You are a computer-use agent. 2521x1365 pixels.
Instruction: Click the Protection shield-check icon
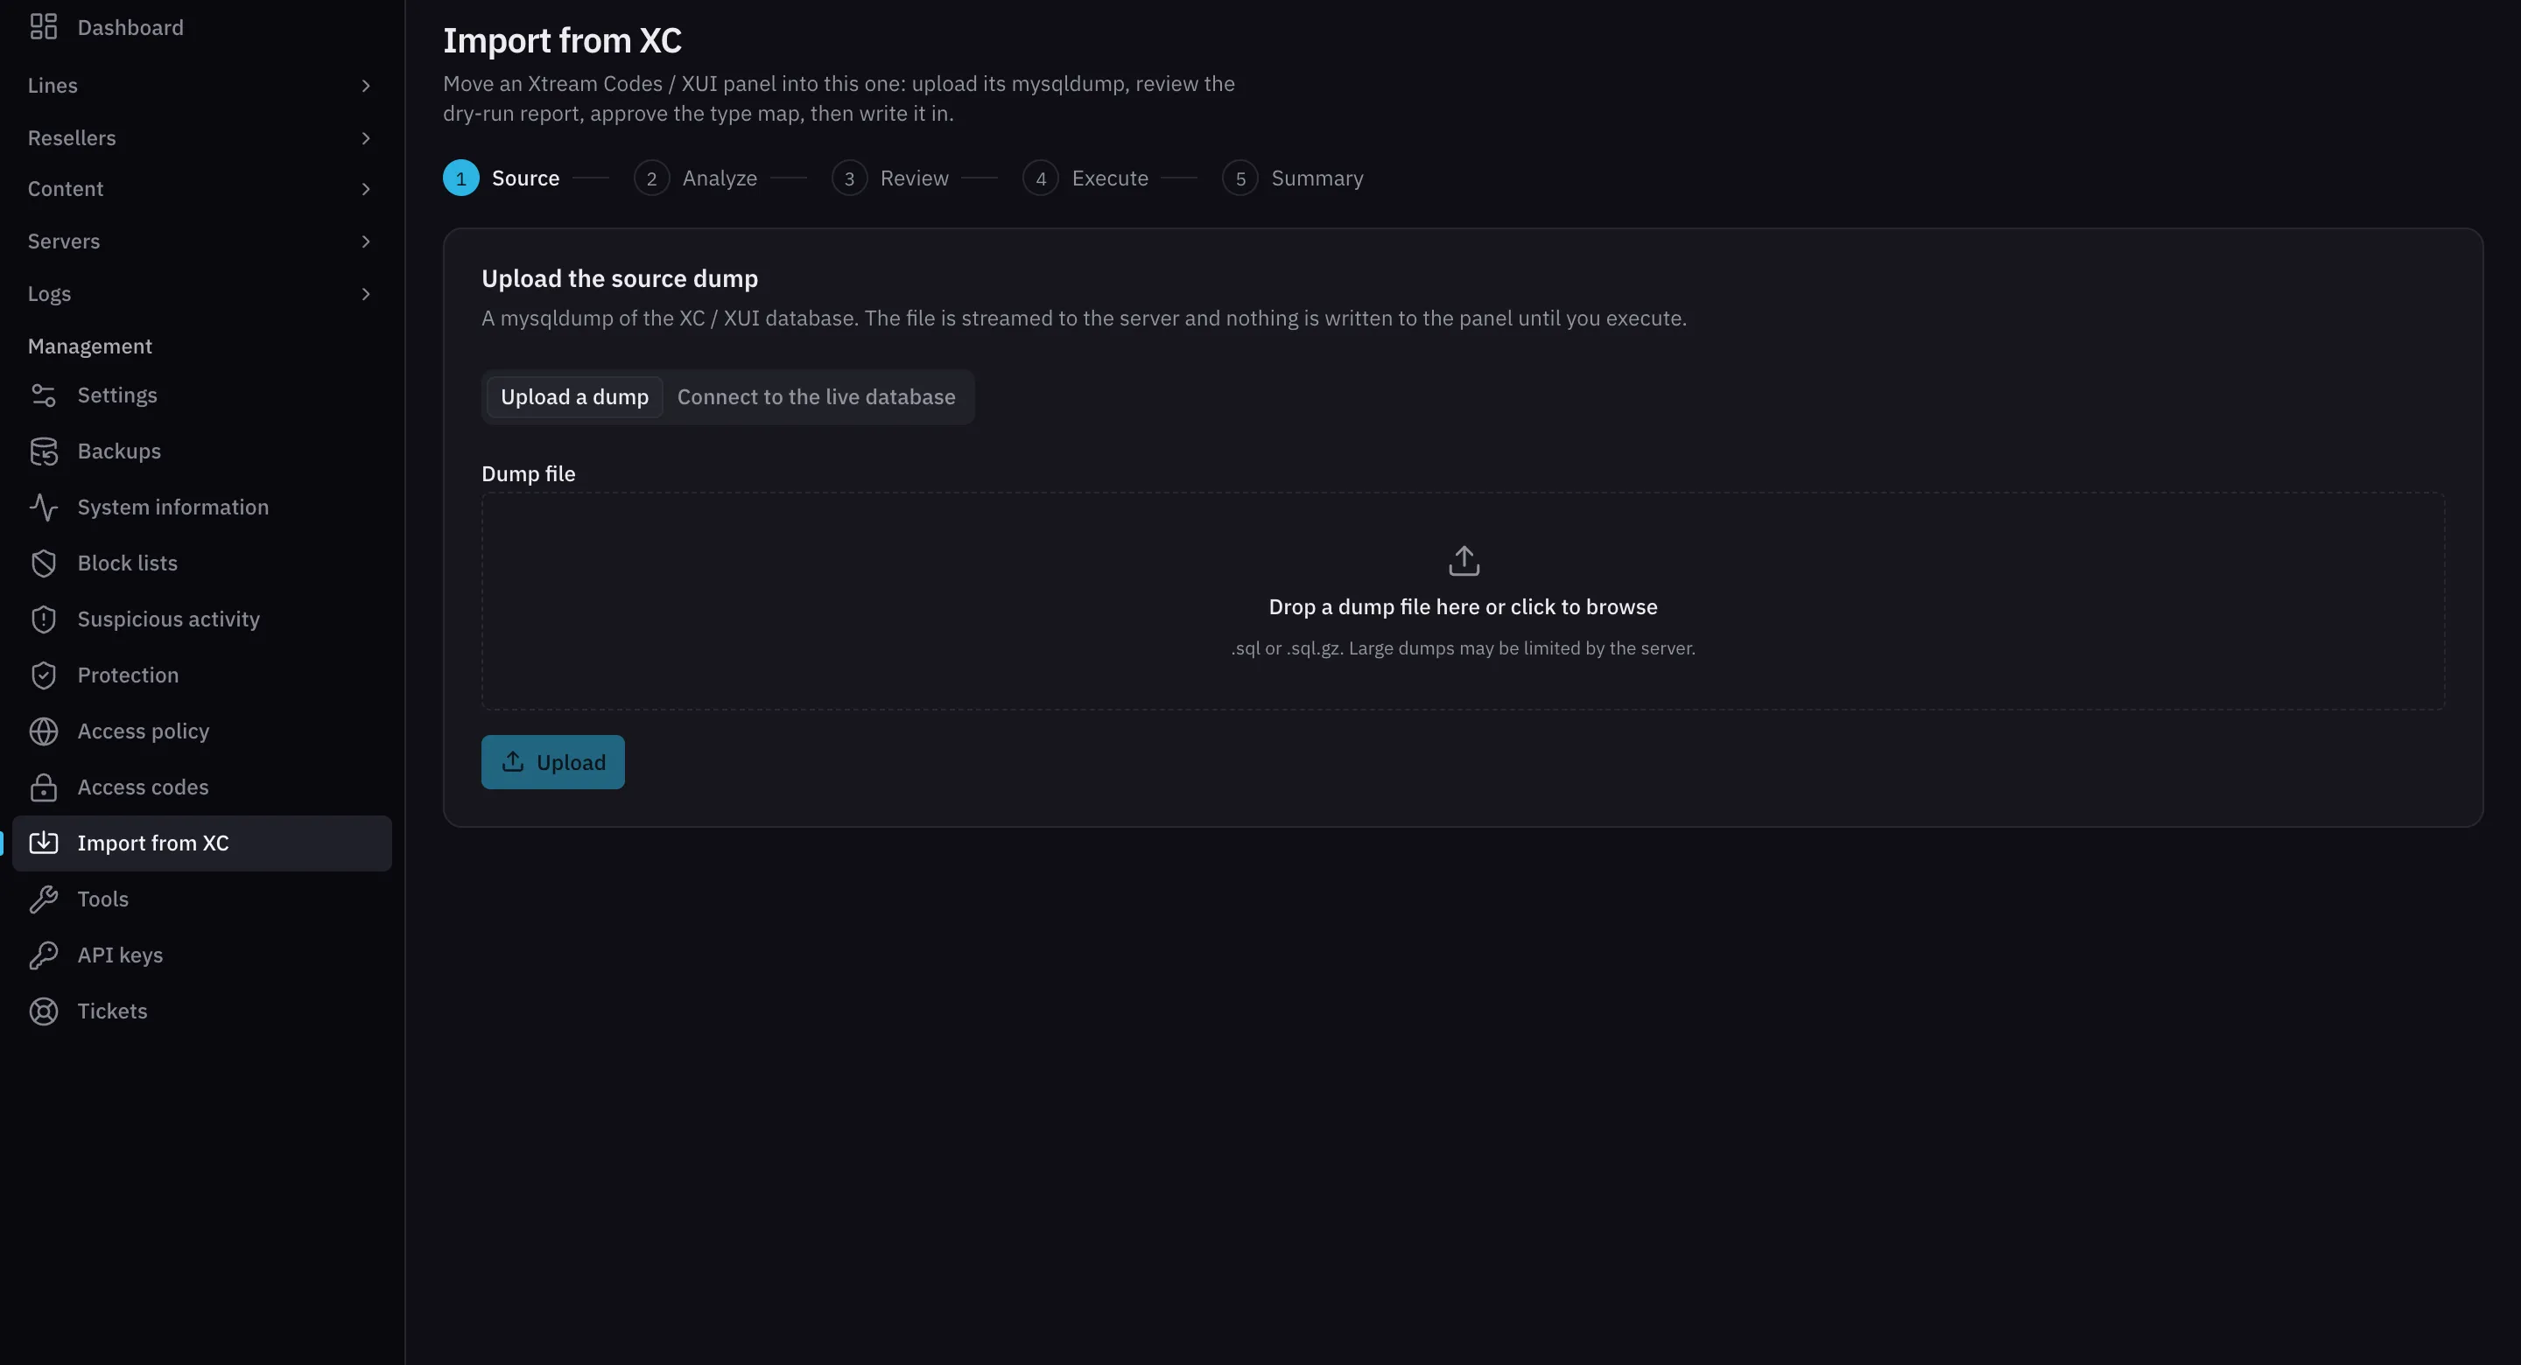pyautogui.click(x=43, y=675)
